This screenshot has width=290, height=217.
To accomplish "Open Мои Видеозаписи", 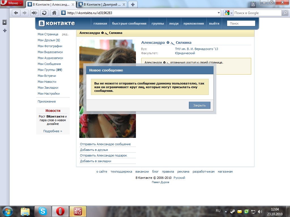I will click(x=50, y=52).
